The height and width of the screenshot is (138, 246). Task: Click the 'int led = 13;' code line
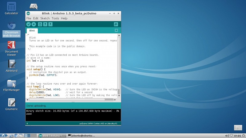pos(35,61)
